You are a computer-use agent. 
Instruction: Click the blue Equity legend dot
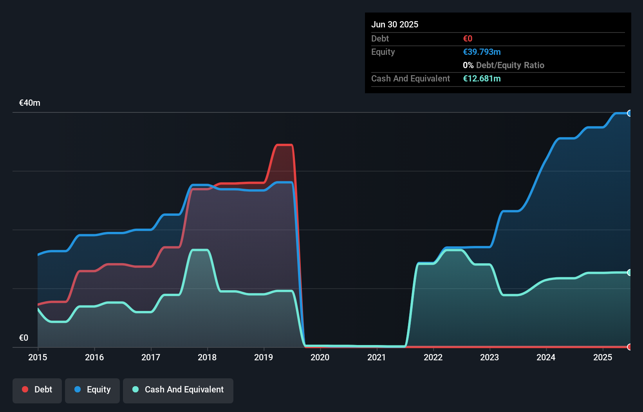(x=78, y=389)
